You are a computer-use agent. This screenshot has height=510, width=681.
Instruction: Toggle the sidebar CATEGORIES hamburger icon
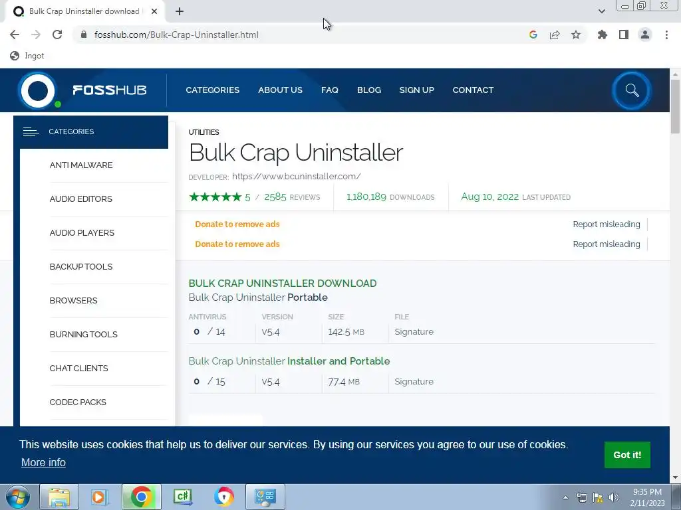(31, 132)
